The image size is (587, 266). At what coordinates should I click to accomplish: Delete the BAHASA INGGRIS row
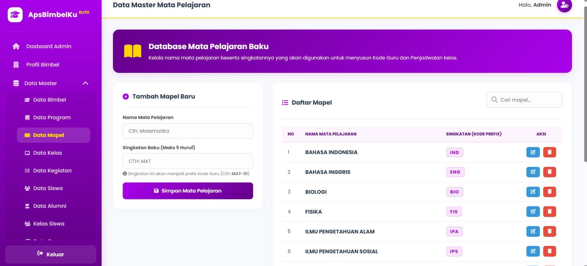pyautogui.click(x=550, y=172)
